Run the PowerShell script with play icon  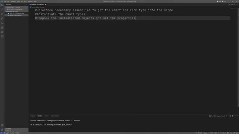229,4
